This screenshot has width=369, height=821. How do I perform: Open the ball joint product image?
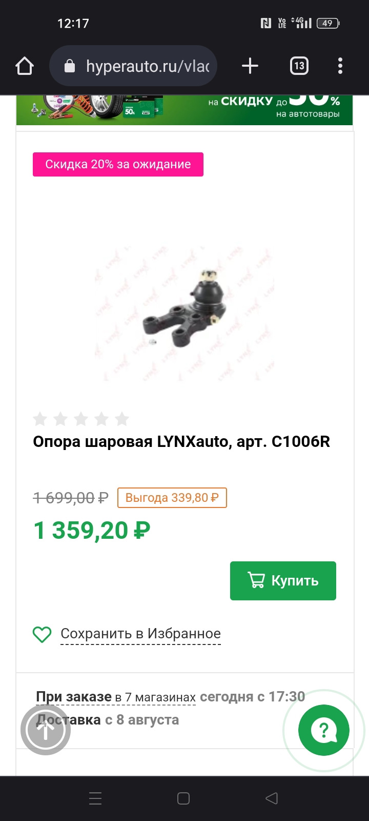tap(184, 310)
